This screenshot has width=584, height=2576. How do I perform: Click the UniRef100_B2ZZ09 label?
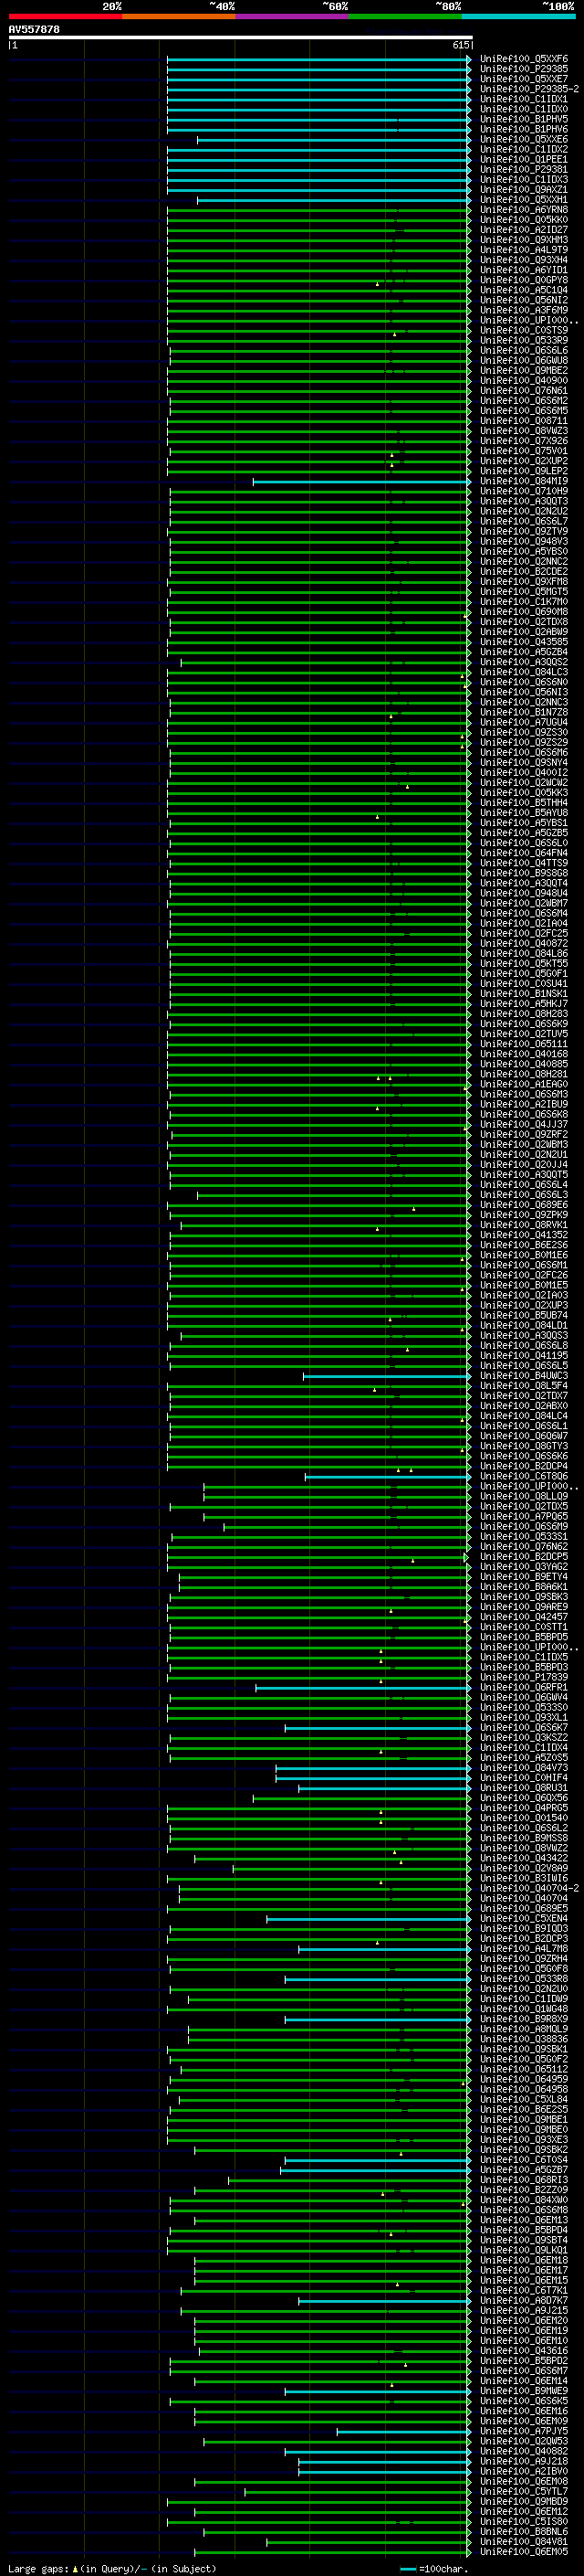[524, 2190]
